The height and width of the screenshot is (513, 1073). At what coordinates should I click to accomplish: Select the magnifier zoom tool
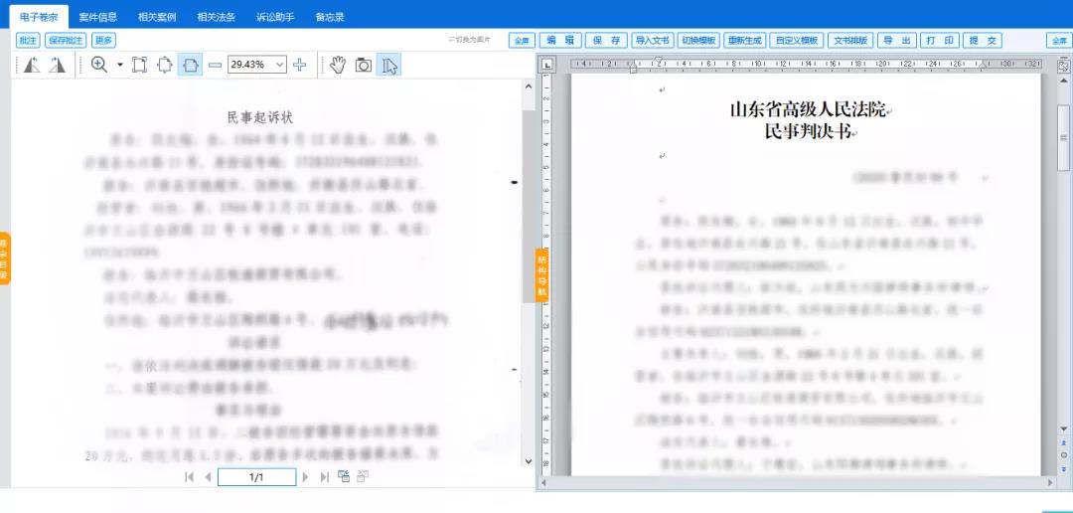pos(99,65)
